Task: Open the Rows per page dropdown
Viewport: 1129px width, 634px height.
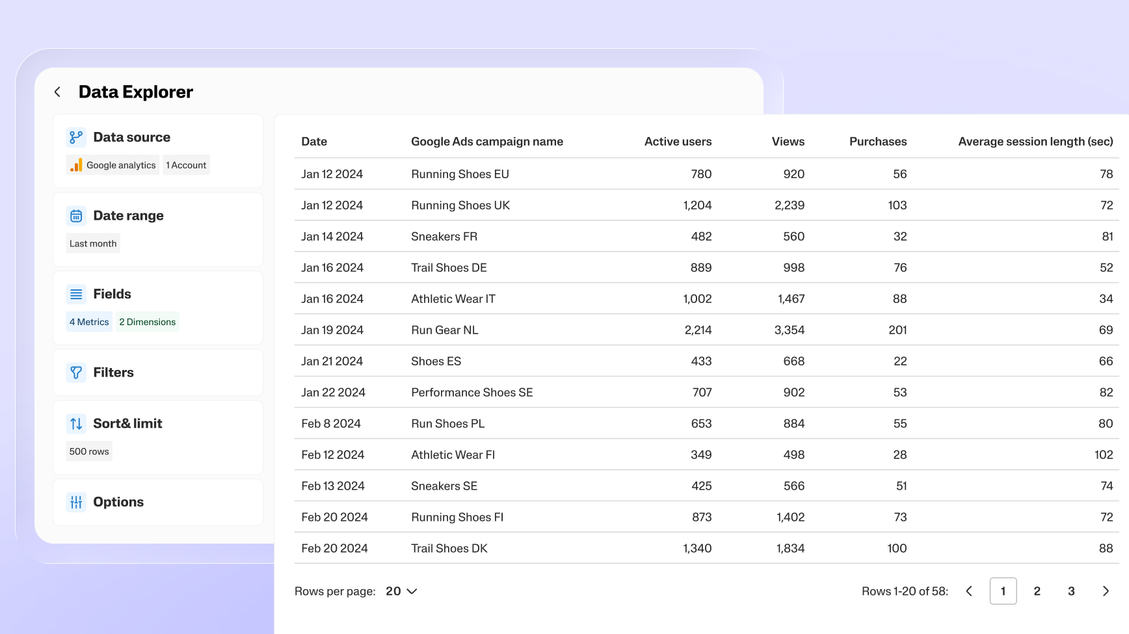Action: [401, 591]
